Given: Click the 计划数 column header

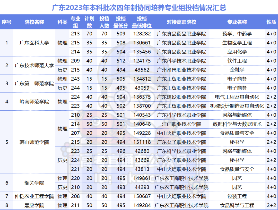Looking at the screenshot, I should click(x=89, y=22).
